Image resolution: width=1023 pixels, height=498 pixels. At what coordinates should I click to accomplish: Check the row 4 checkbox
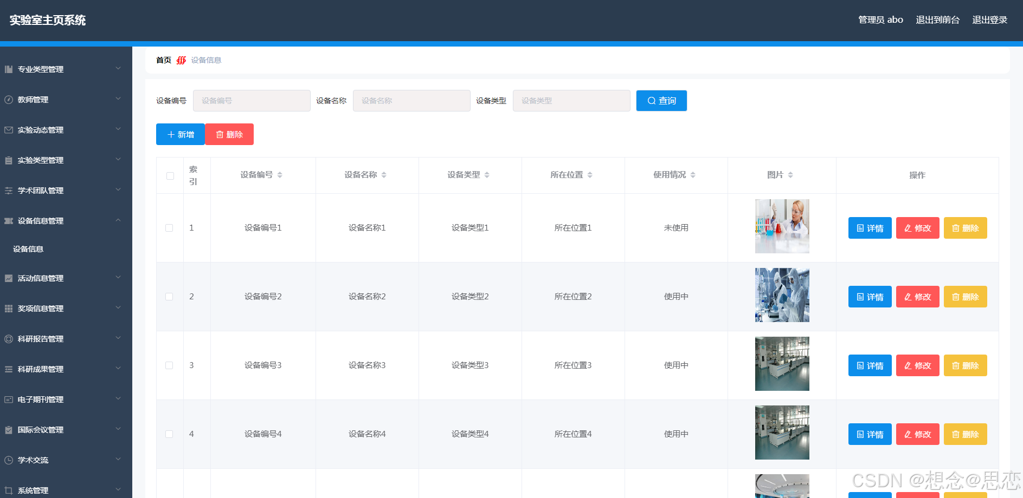pyautogui.click(x=169, y=434)
